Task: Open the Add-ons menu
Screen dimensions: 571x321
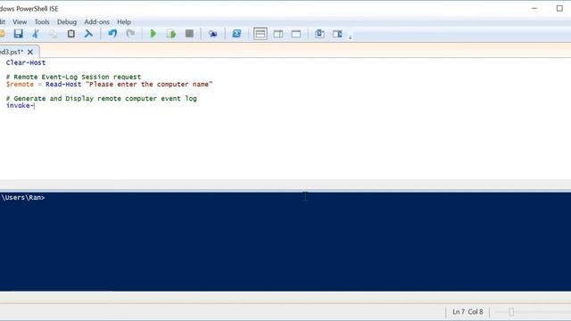Action: coord(97,21)
